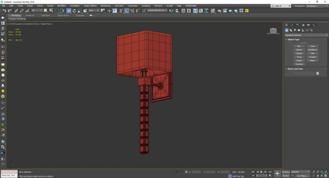Toggle the Spinner Snap button
The height and width of the screenshot is (178, 329).
138,11
